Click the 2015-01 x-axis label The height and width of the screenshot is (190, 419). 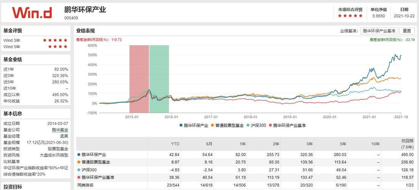[x=132, y=117]
